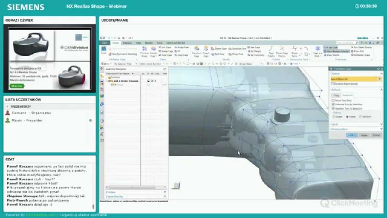
Task: Open the Project Cage tool
Action: tap(206, 51)
